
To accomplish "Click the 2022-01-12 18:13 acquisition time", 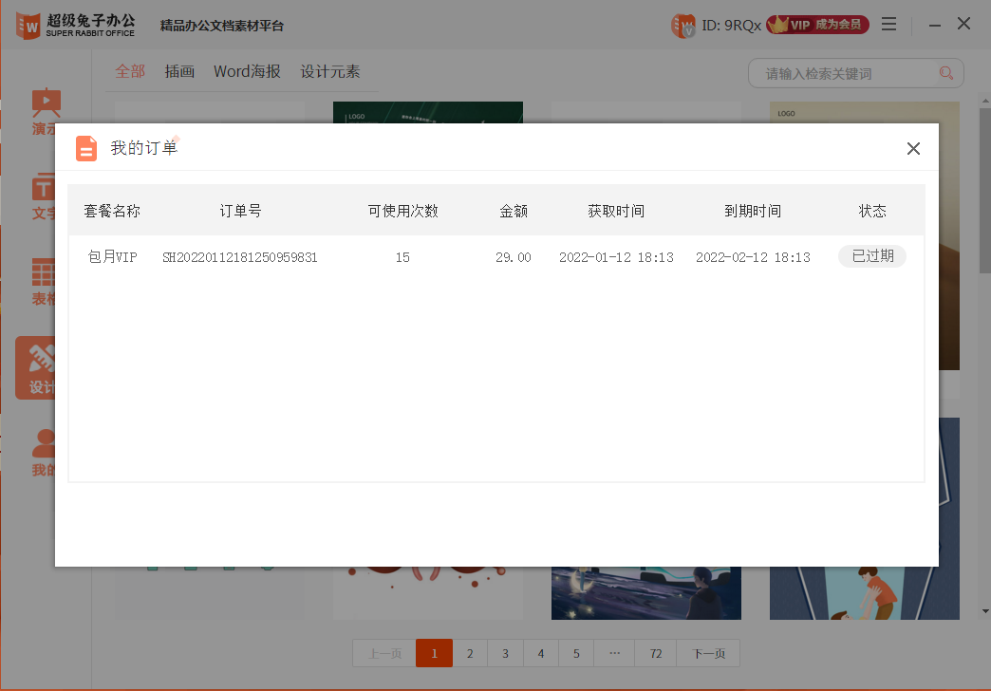I will [616, 257].
